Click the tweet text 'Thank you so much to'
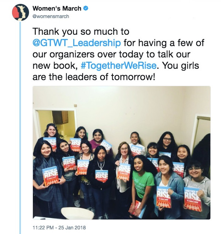Viewport: 221px width, 234px height. pos(81,32)
